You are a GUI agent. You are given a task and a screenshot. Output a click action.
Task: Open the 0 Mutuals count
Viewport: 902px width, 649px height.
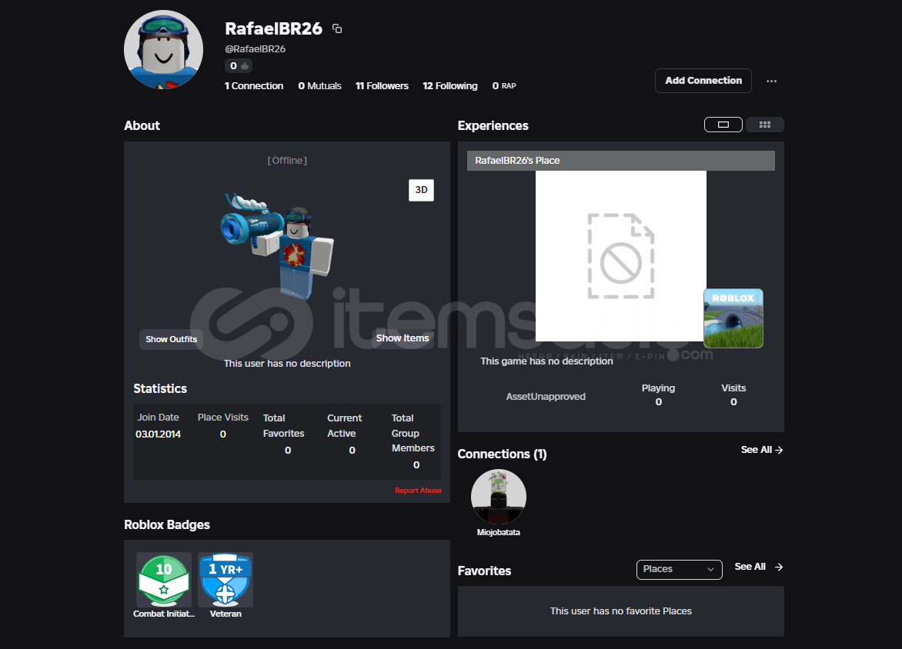[x=320, y=85]
